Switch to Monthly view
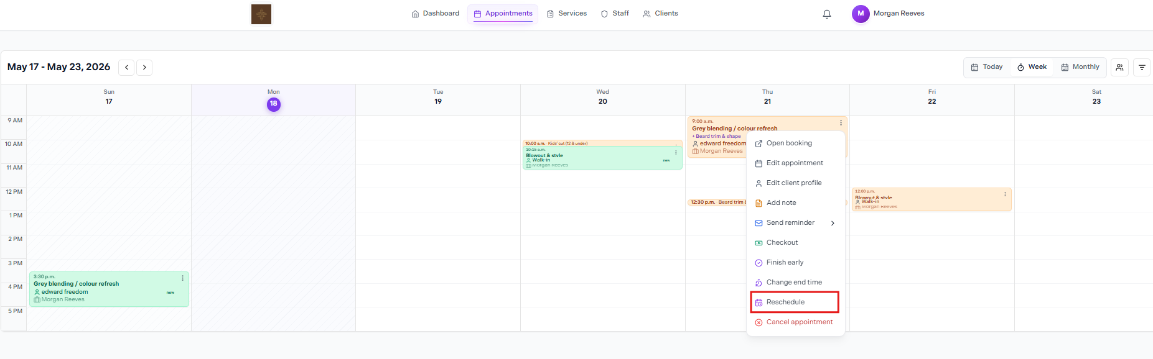The image size is (1153, 359). pyautogui.click(x=1080, y=67)
